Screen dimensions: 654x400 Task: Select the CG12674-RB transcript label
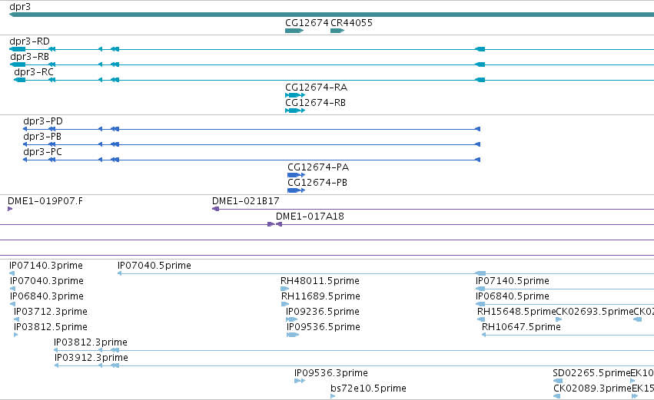[x=315, y=103]
